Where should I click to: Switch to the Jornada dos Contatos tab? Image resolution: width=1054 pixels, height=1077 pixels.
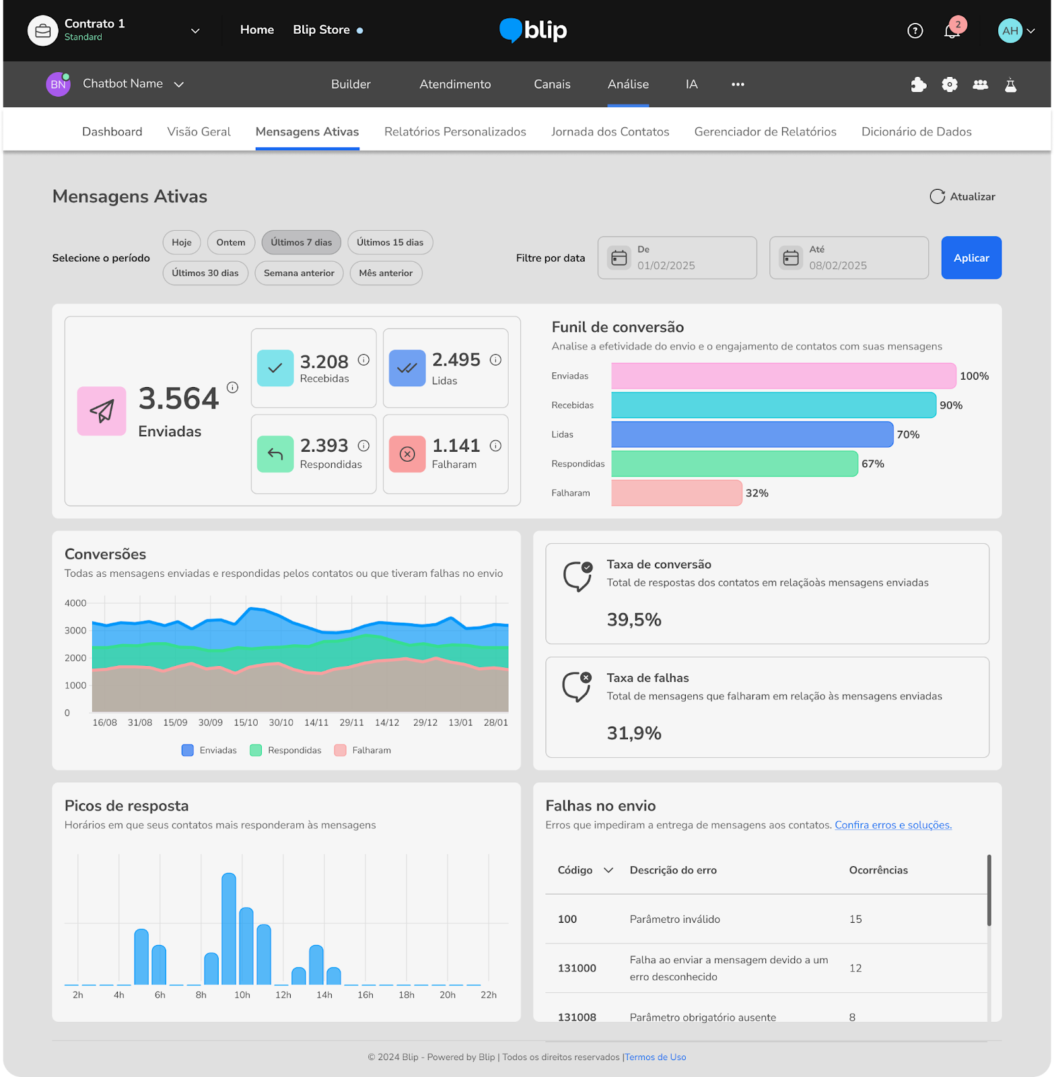pos(610,132)
